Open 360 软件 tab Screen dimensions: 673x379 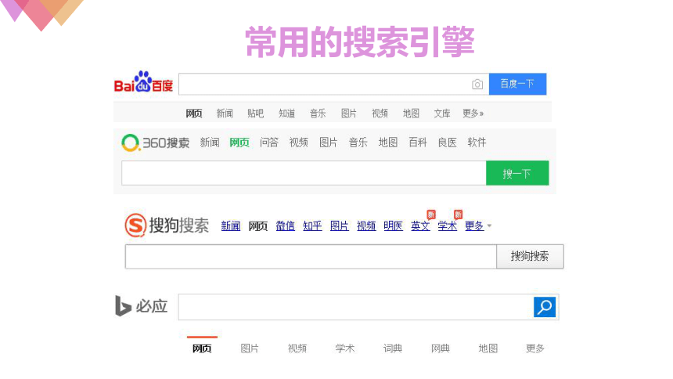tap(477, 143)
